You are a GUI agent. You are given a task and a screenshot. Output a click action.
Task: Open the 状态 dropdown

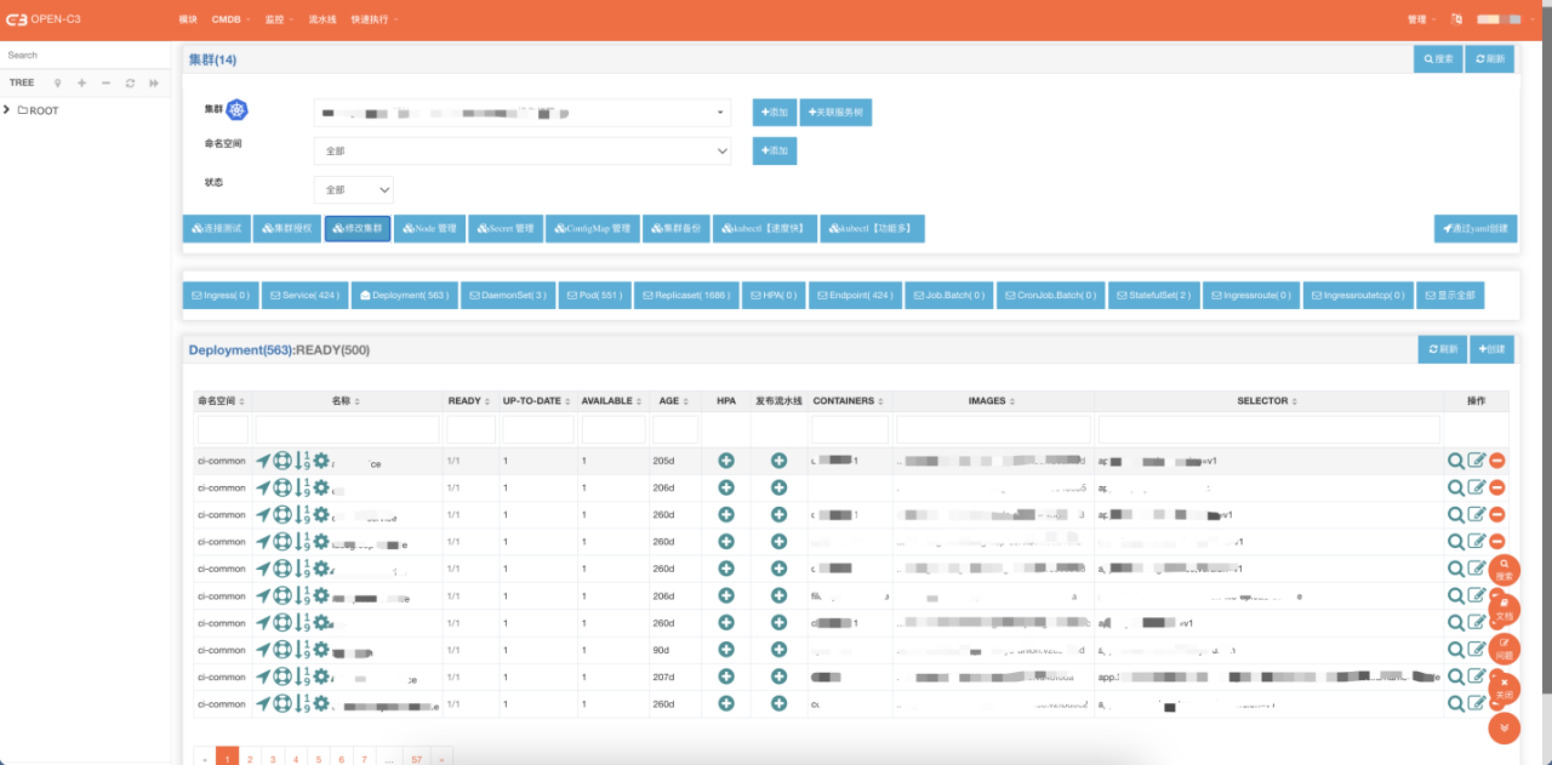click(x=353, y=190)
